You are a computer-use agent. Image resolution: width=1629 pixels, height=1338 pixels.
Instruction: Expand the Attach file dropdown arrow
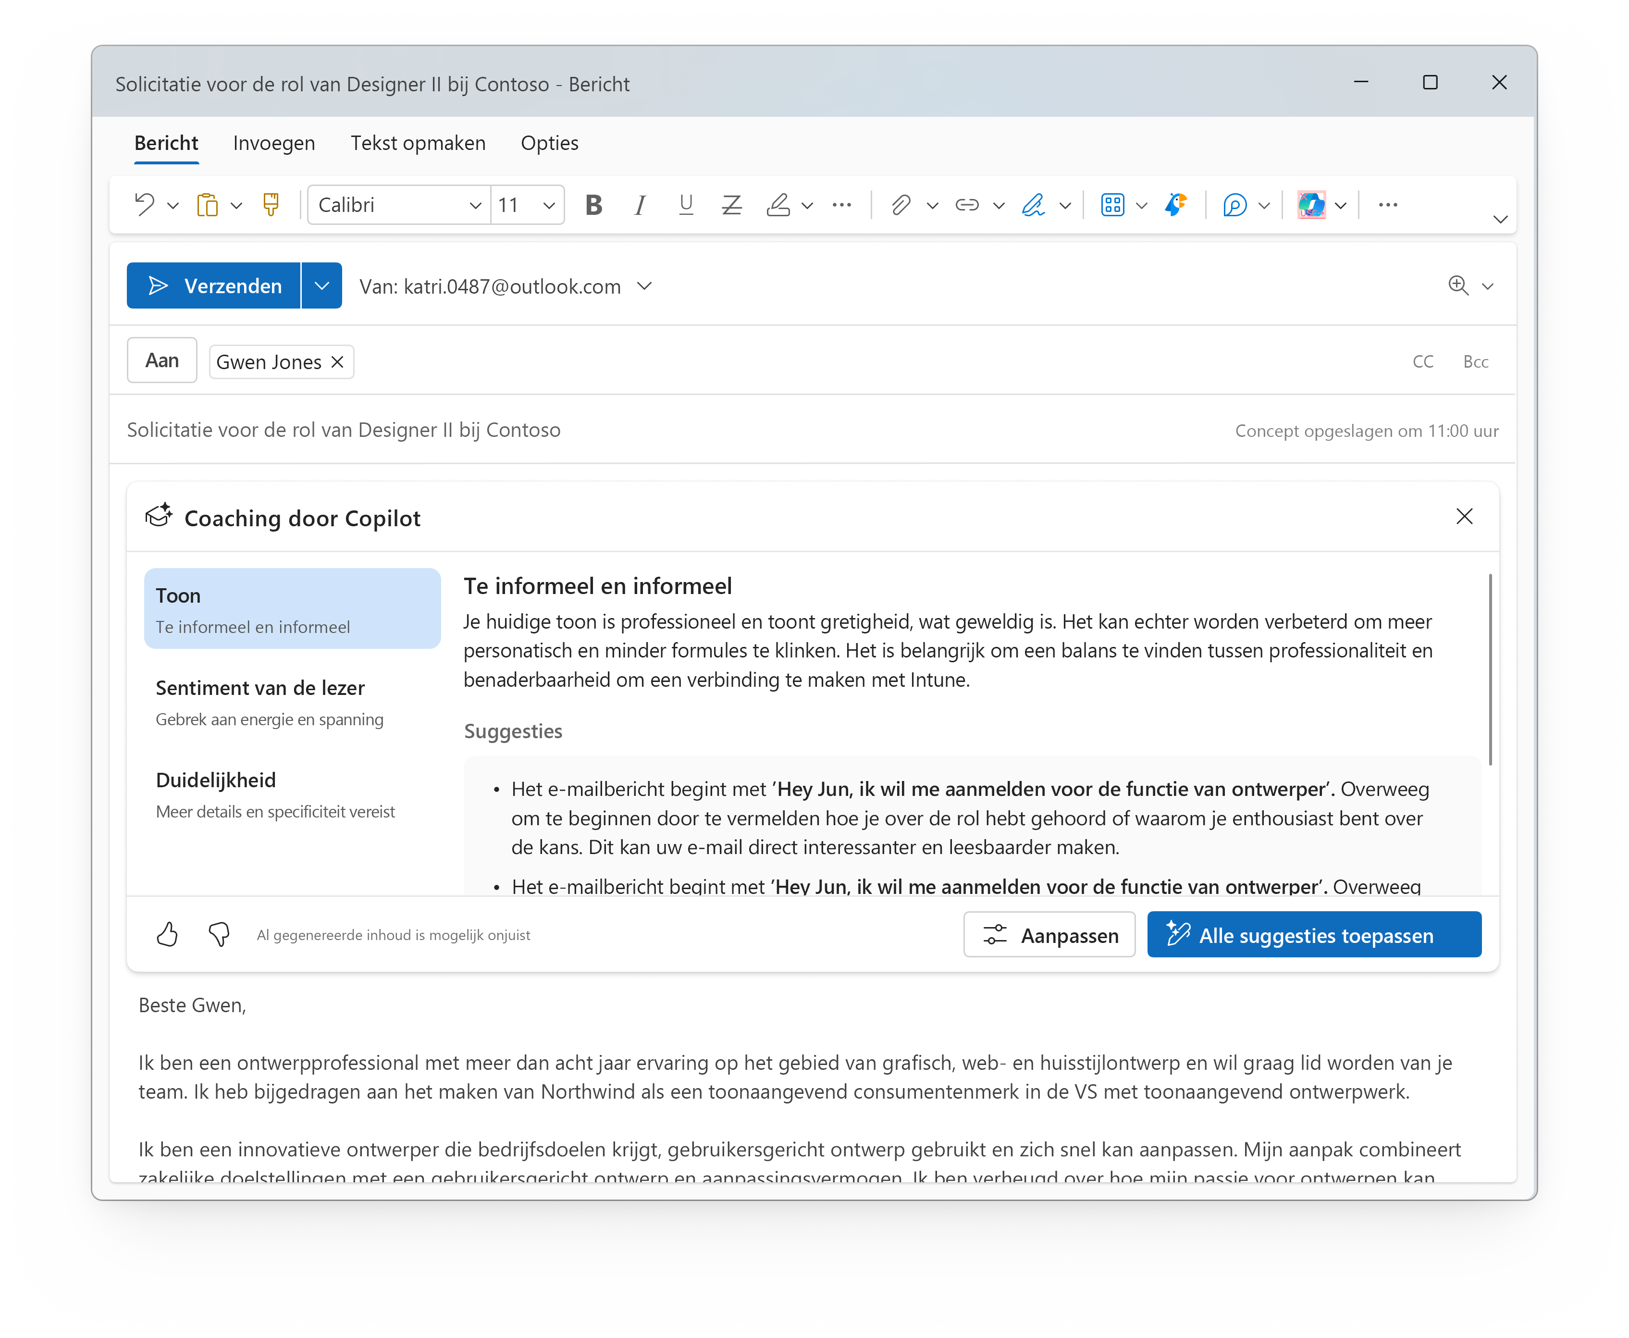click(x=932, y=206)
